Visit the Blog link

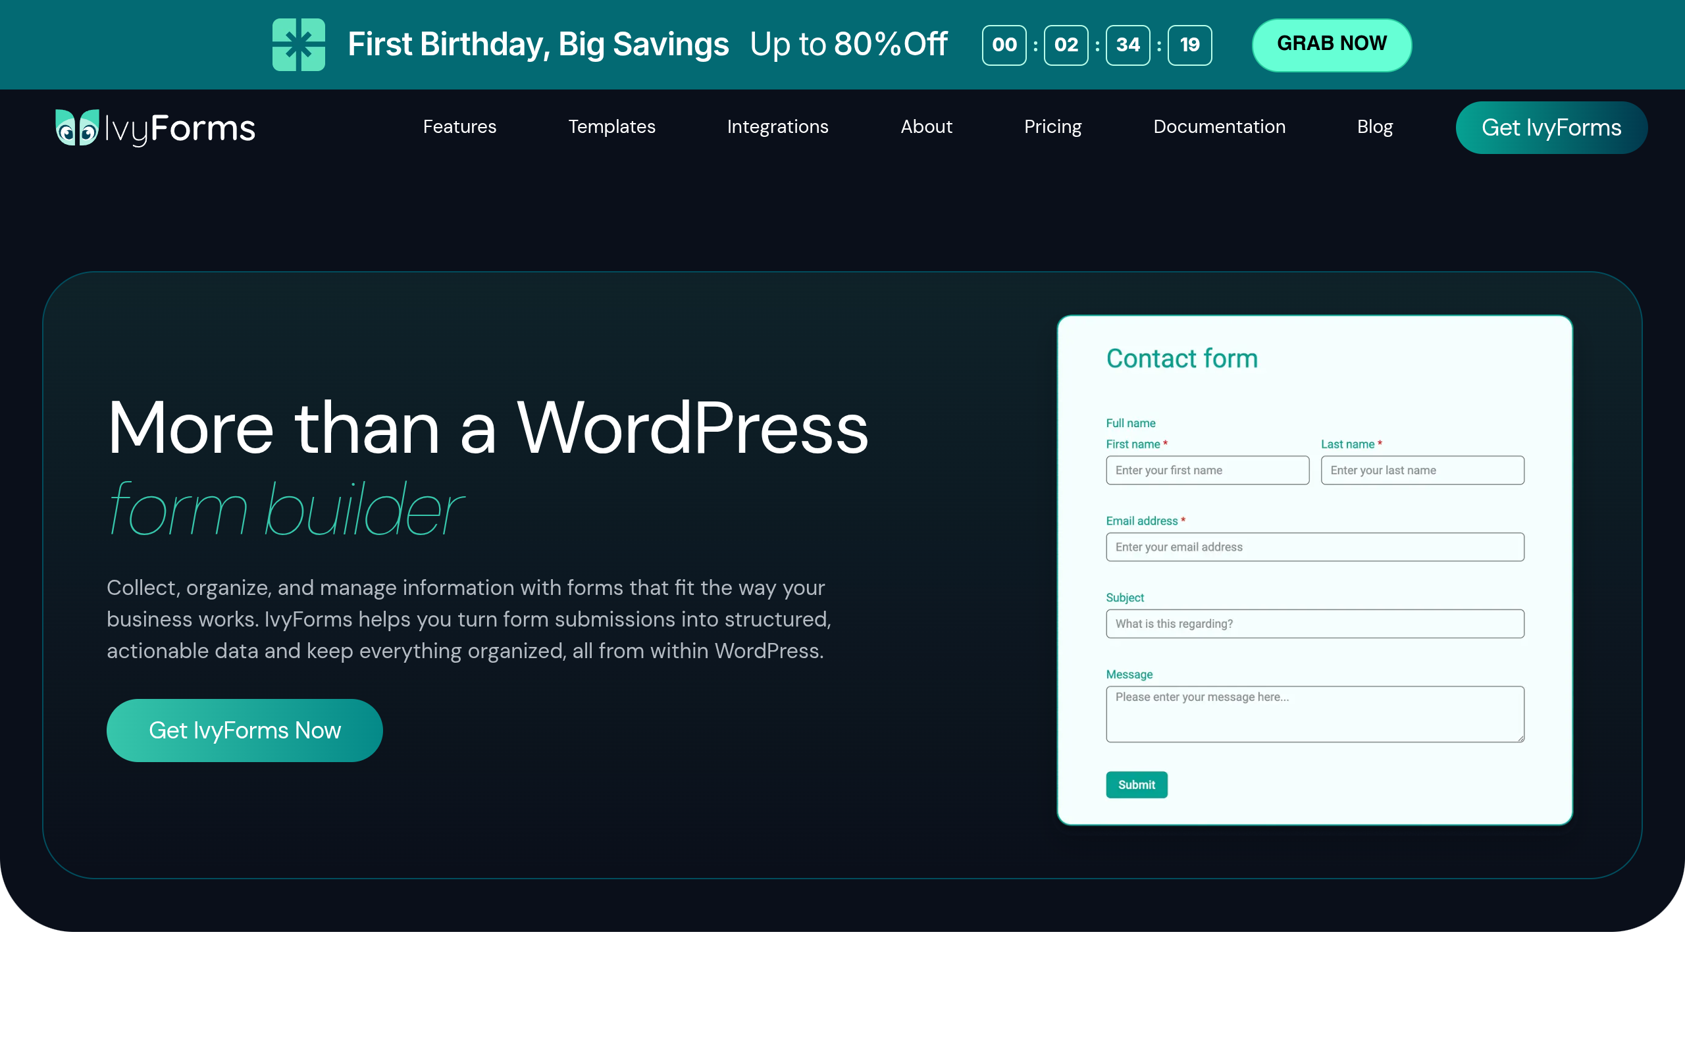click(1374, 127)
